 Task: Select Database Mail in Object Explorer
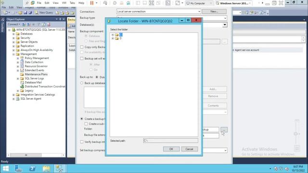tap(33, 82)
